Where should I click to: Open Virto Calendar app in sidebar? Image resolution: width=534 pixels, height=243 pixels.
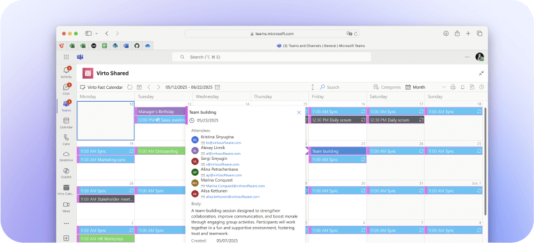tap(67, 189)
